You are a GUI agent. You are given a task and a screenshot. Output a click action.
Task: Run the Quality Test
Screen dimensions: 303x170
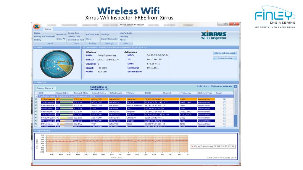74,36
